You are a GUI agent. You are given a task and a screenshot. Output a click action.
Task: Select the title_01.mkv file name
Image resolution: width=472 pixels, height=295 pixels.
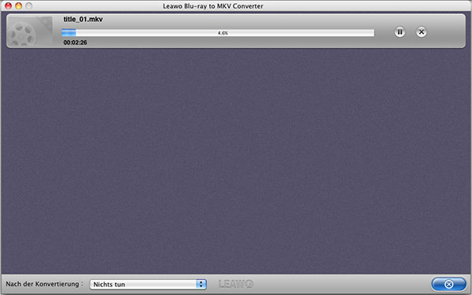click(x=83, y=19)
